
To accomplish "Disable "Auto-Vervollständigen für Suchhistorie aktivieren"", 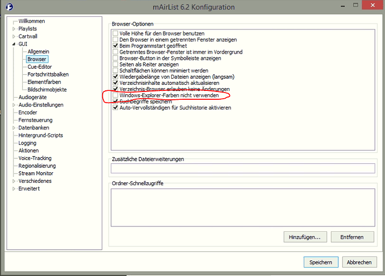I will click(116, 108).
